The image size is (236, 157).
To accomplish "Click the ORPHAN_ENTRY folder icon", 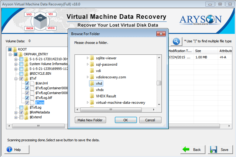I will (x=21, y=54).
